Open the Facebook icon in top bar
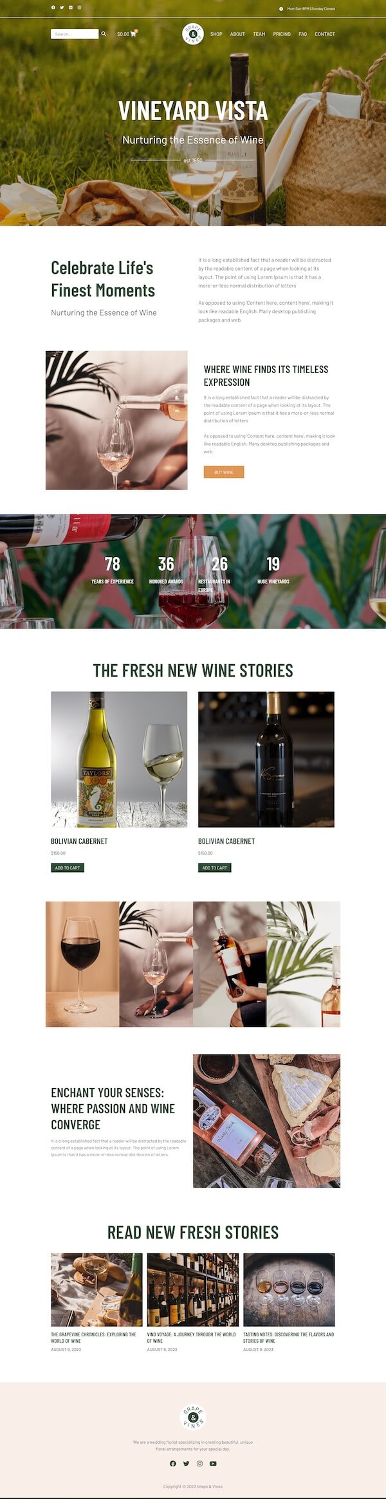Image resolution: width=386 pixels, height=1499 pixels. click(x=53, y=8)
